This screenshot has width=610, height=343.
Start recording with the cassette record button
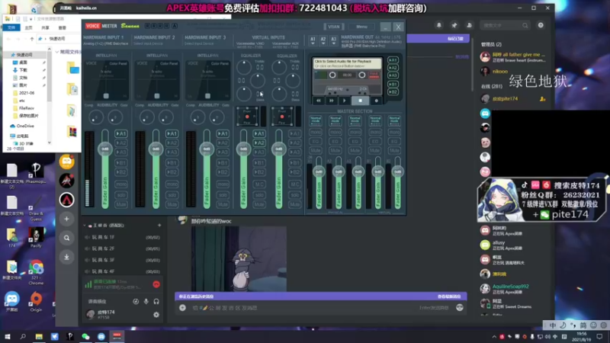point(376,101)
